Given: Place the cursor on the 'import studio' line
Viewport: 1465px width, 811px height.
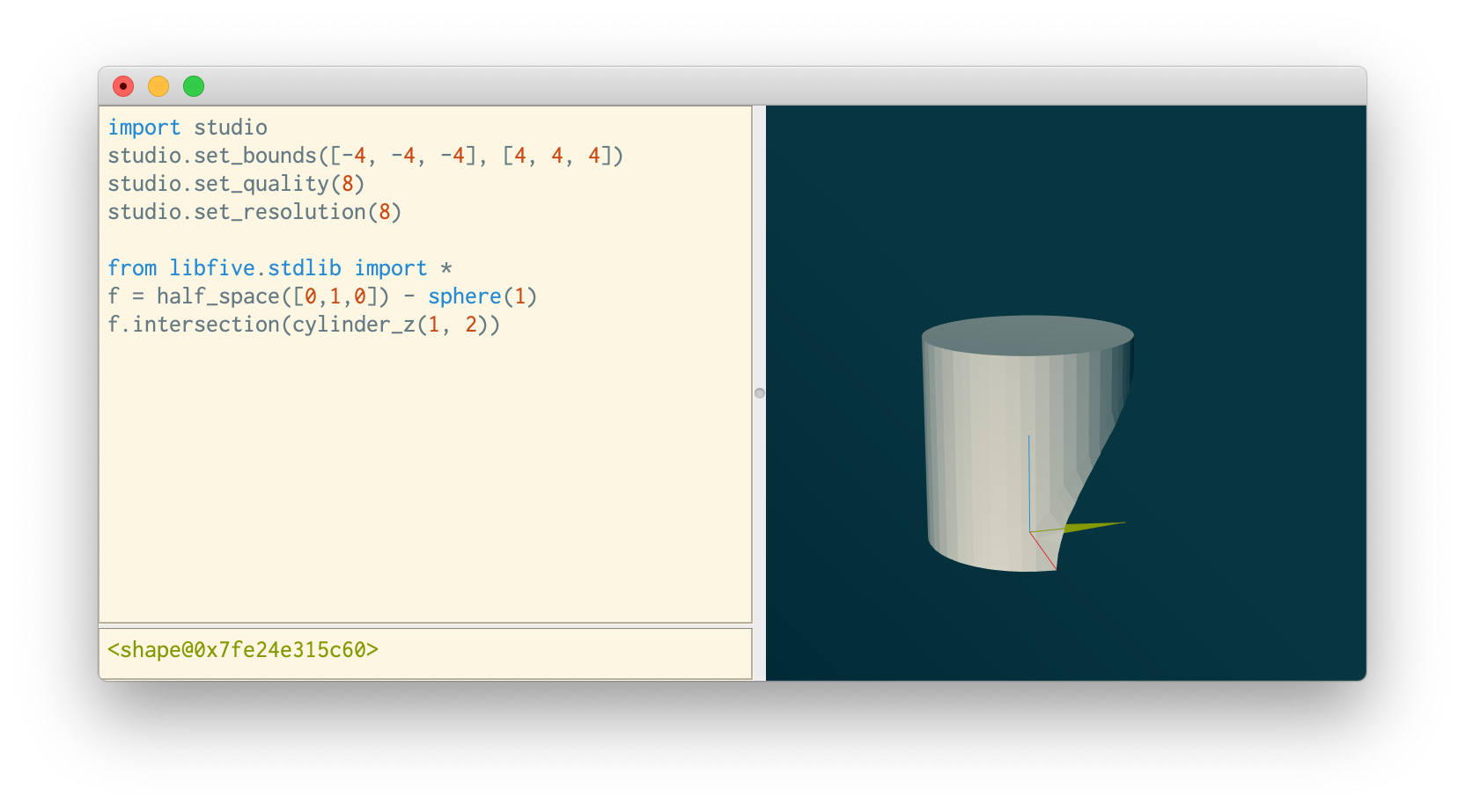Looking at the screenshot, I should tap(188, 128).
